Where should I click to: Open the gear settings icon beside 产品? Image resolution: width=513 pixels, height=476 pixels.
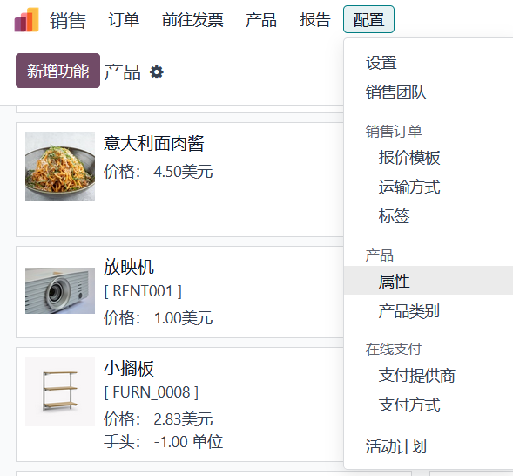tap(157, 72)
